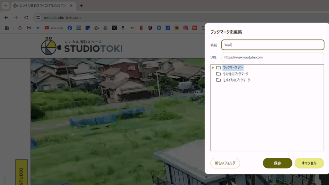The width and height of the screenshot is (329, 185).
Task: Open YouTube from the bookmarks bar
Action: (54, 28)
